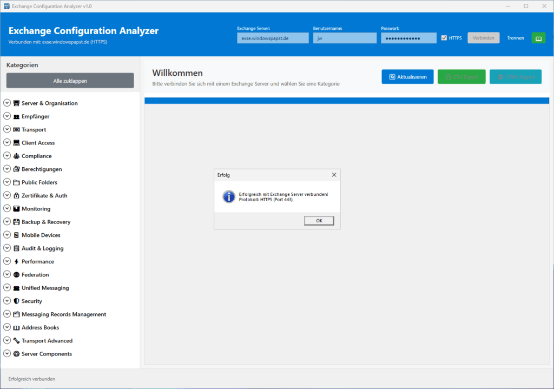Open the Backup & Recovery category

[7, 222]
